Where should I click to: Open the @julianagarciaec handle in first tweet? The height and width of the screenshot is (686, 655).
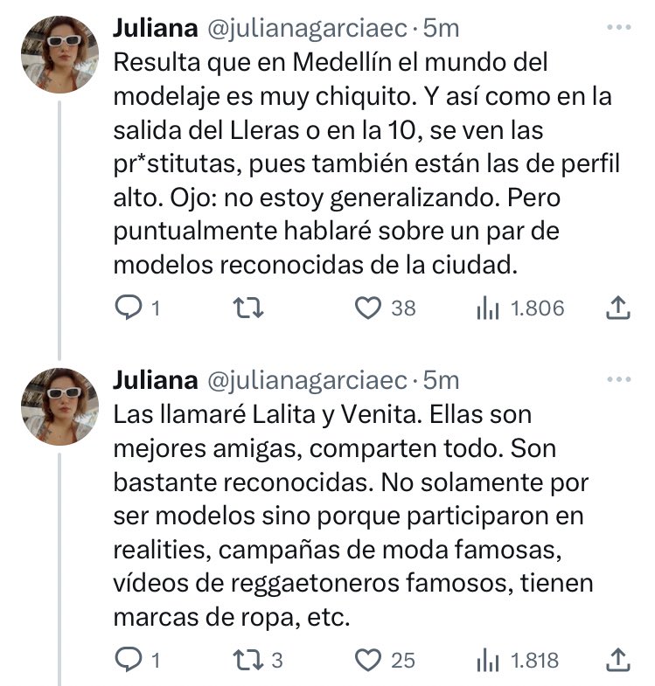pyautogui.click(x=307, y=29)
